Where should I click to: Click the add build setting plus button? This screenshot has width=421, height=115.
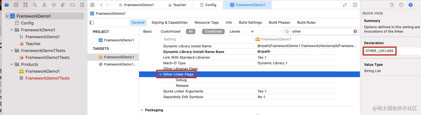[252, 31]
